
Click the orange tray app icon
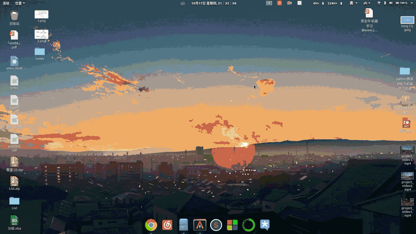pyautogui.click(x=279, y=3)
